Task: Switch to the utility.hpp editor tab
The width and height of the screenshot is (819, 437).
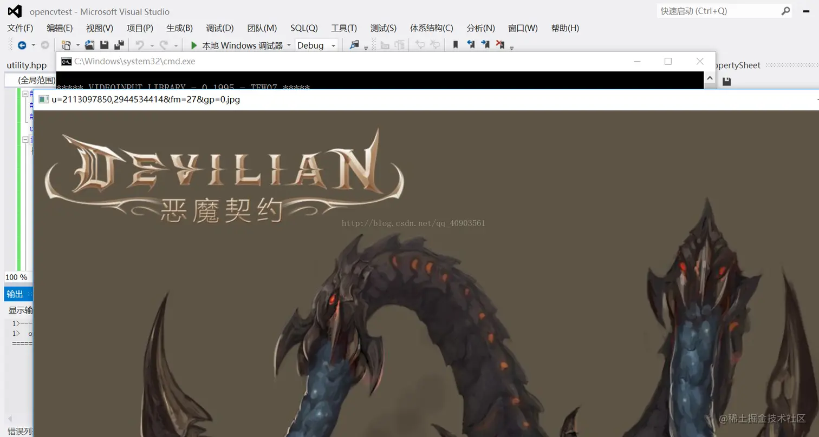Action: (27, 65)
